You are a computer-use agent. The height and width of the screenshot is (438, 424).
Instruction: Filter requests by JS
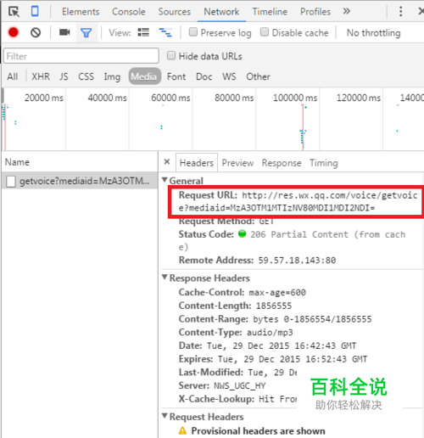[64, 76]
